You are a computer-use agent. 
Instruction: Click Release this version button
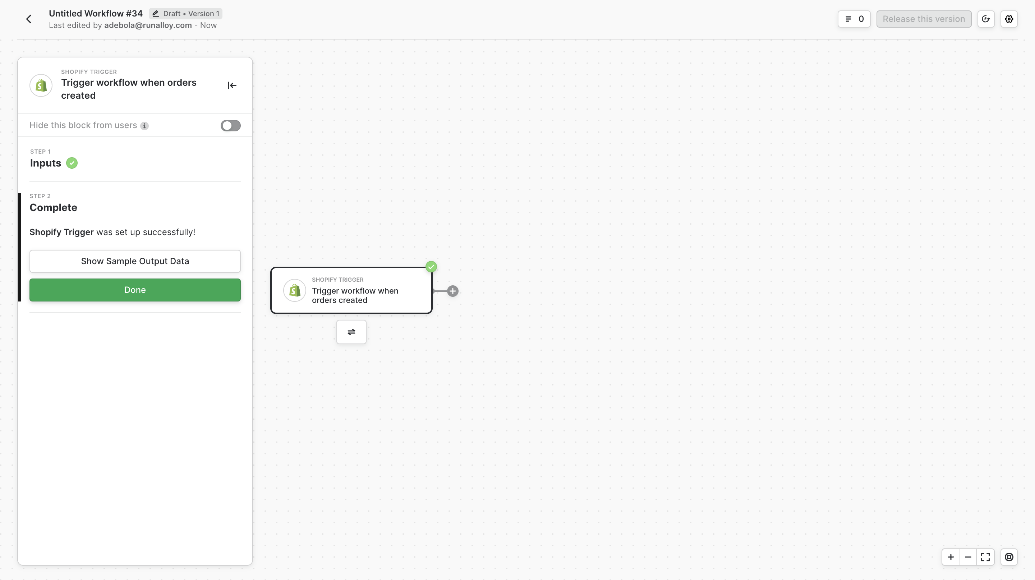click(924, 19)
